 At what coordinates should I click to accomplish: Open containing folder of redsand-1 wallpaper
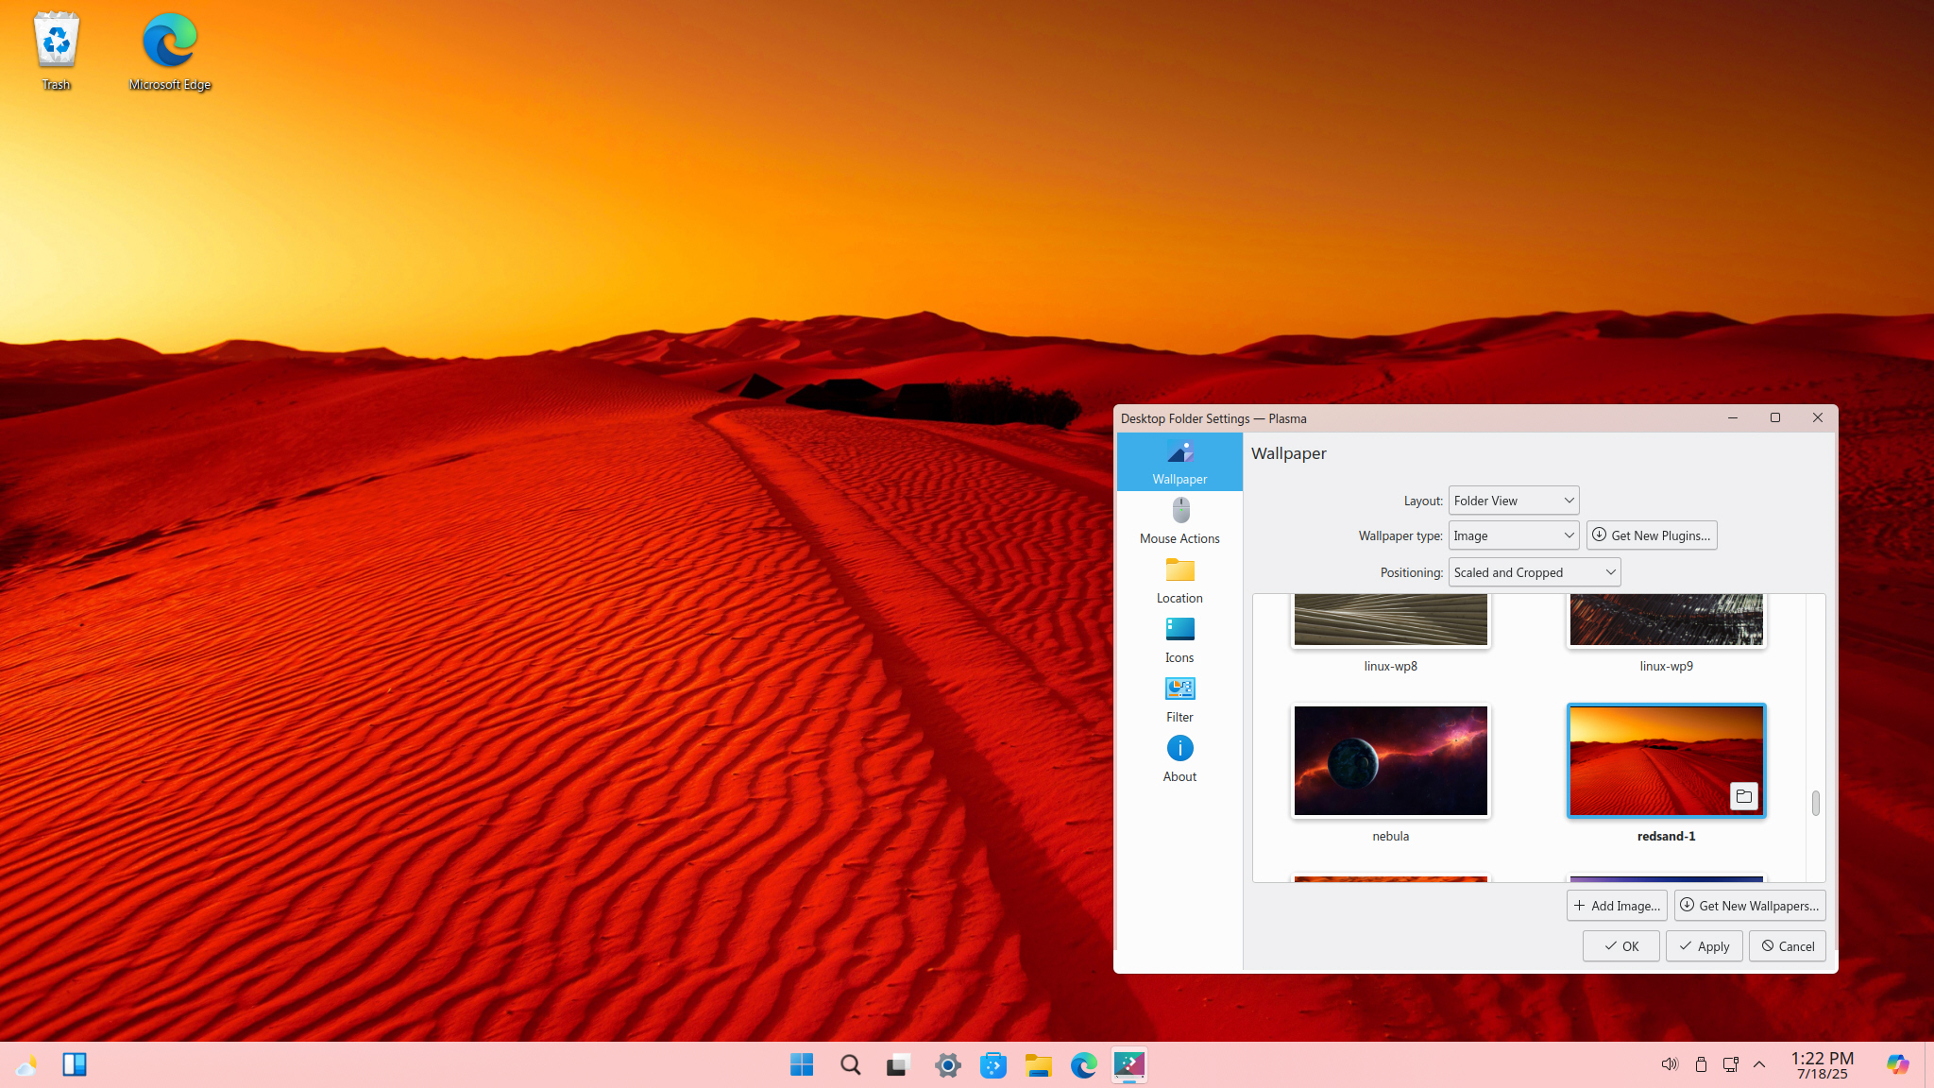[x=1743, y=796]
